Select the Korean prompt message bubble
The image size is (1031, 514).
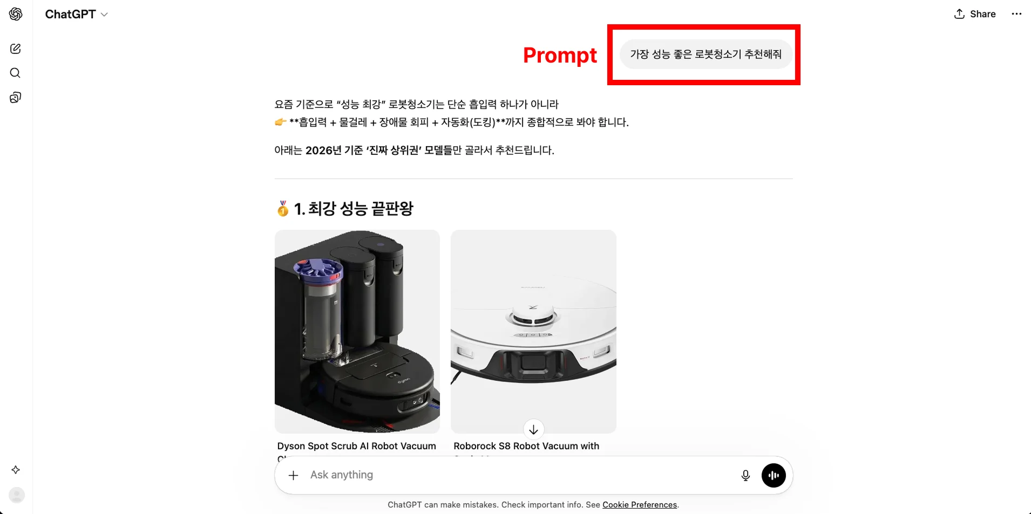pos(706,54)
